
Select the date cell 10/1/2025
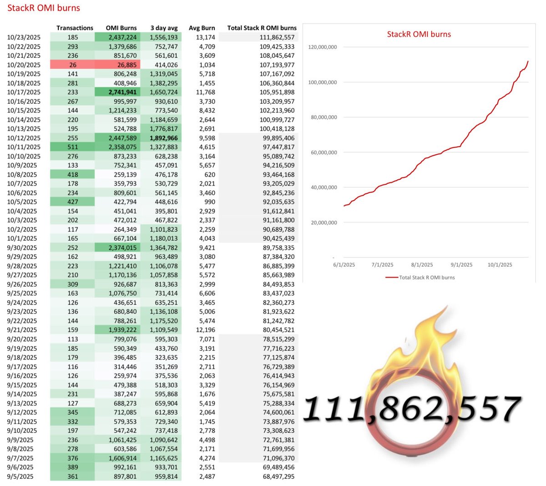22,238
